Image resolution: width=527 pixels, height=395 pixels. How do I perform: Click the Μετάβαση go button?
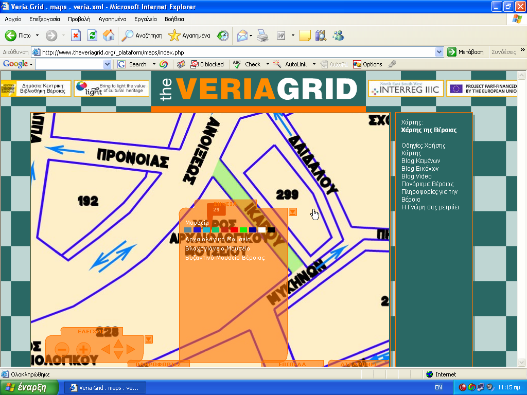click(x=466, y=52)
